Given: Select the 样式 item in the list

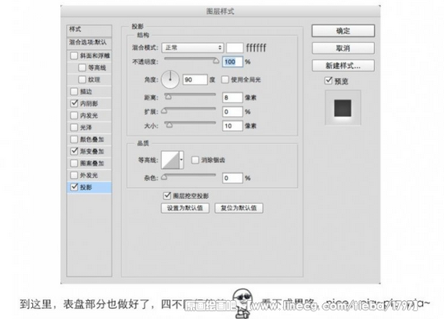Looking at the screenshot, I should pos(89,31).
